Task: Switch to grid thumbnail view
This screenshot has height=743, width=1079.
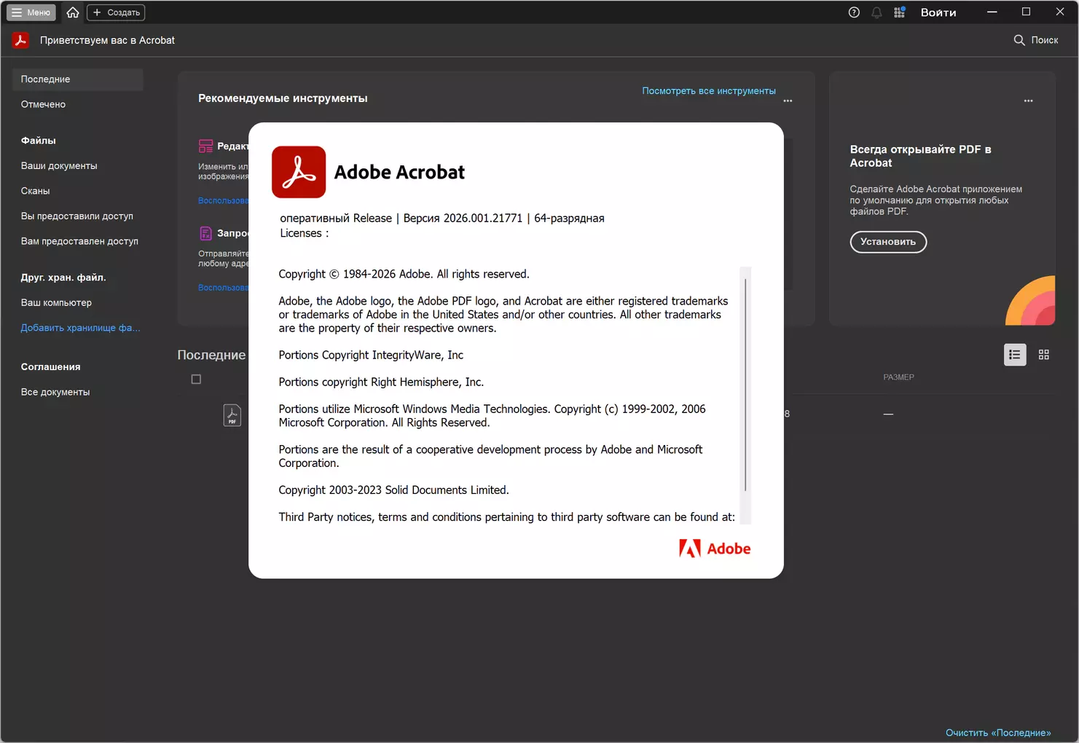Action: (1044, 355)
